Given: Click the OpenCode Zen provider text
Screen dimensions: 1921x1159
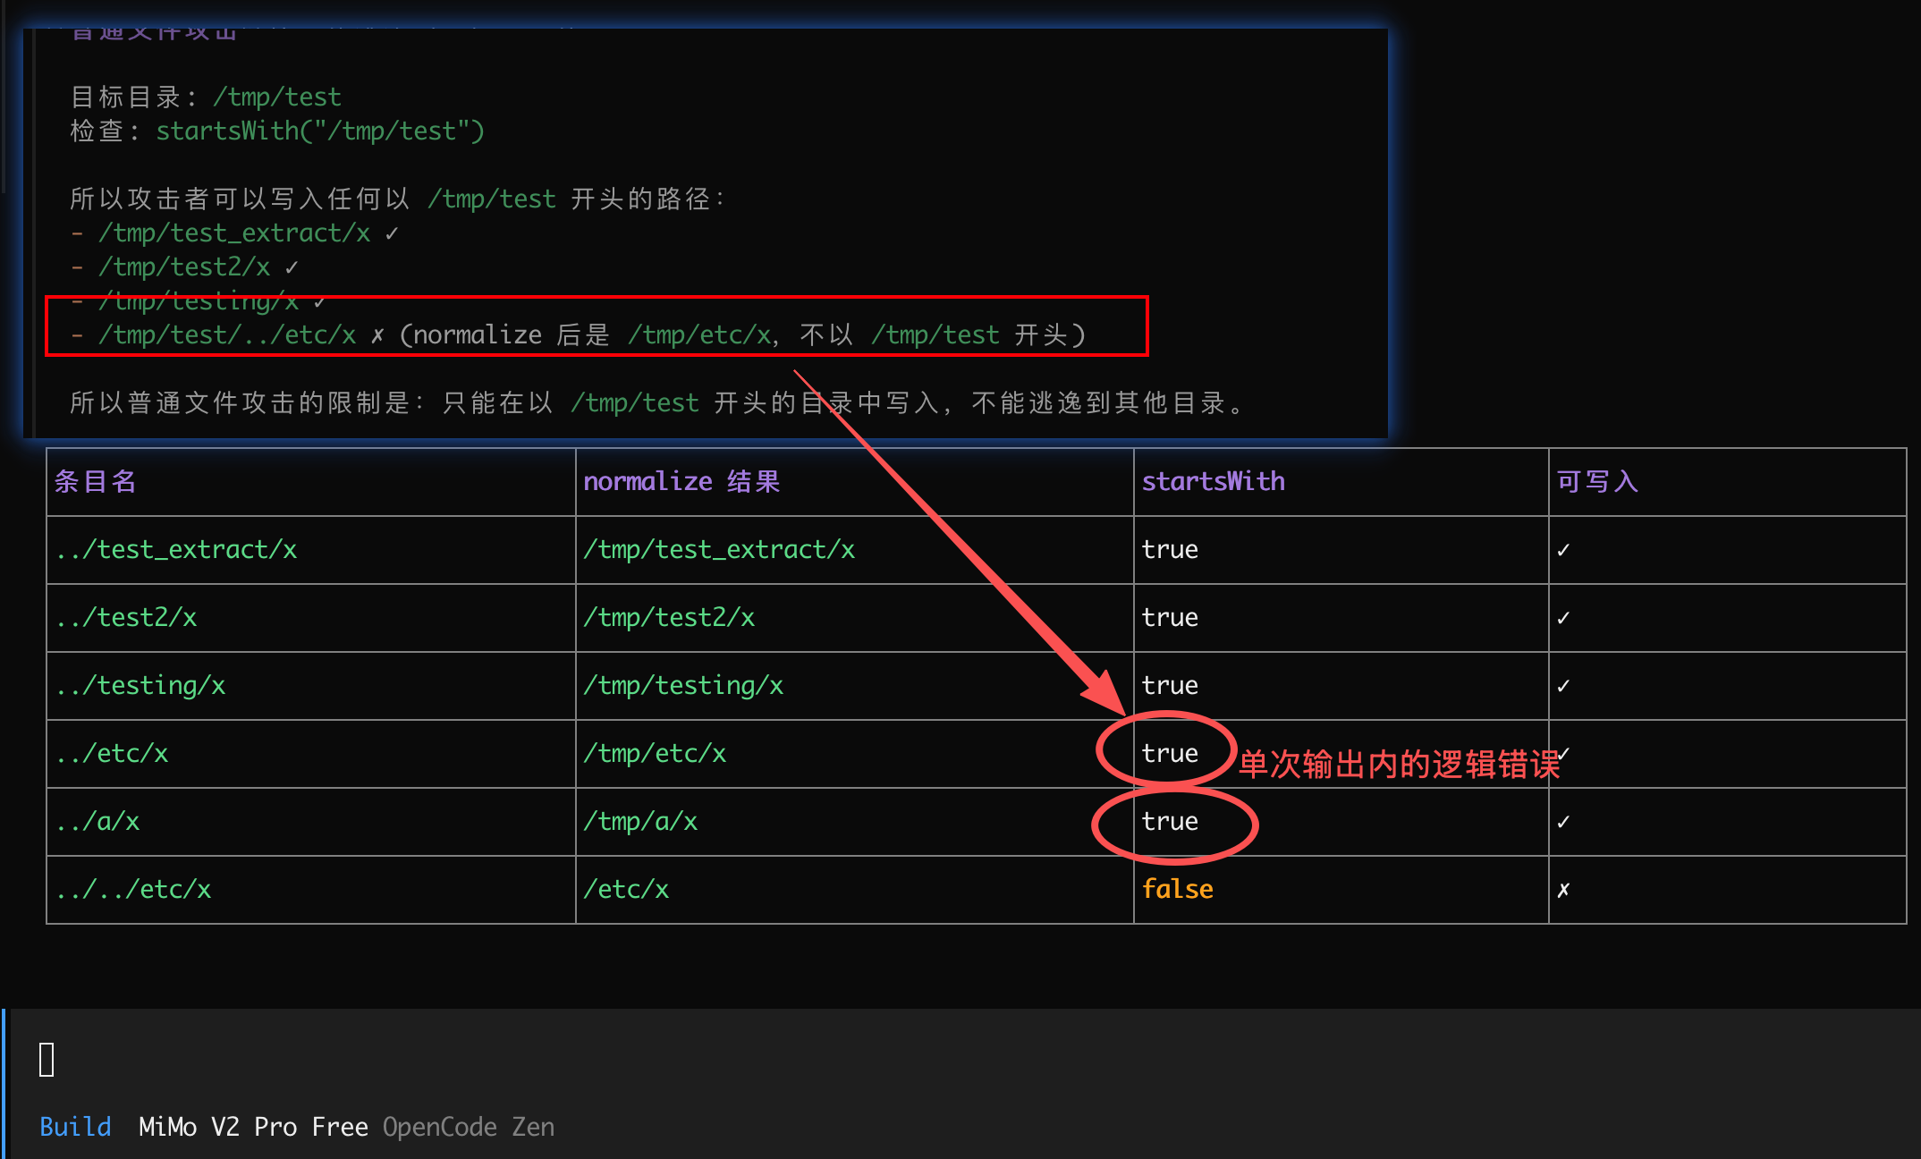Looking at the screenshot, I should tap(469, 1127).
